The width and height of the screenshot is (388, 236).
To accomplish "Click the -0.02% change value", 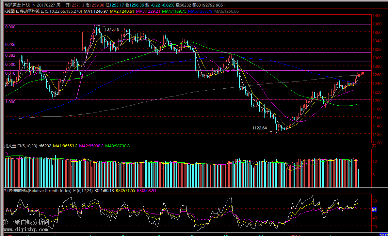I will click(168, 5).
